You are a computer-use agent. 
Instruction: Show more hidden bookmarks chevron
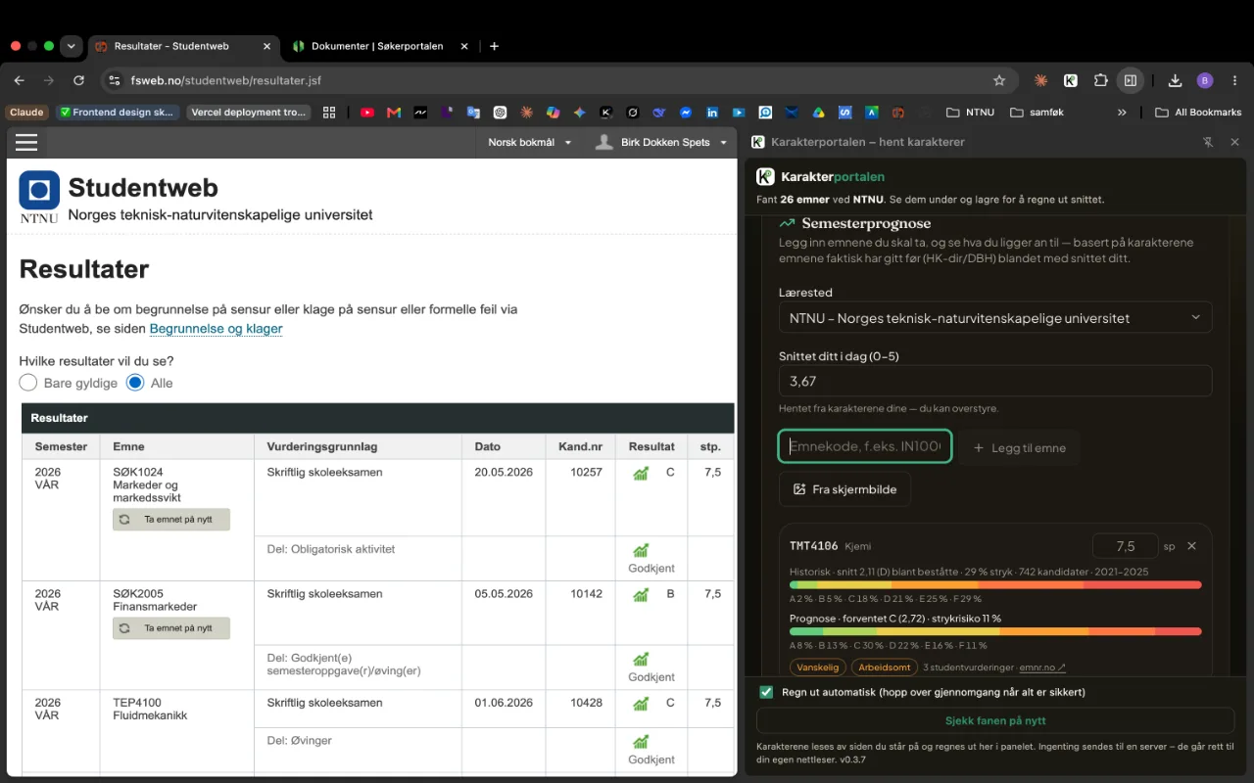1122,113
